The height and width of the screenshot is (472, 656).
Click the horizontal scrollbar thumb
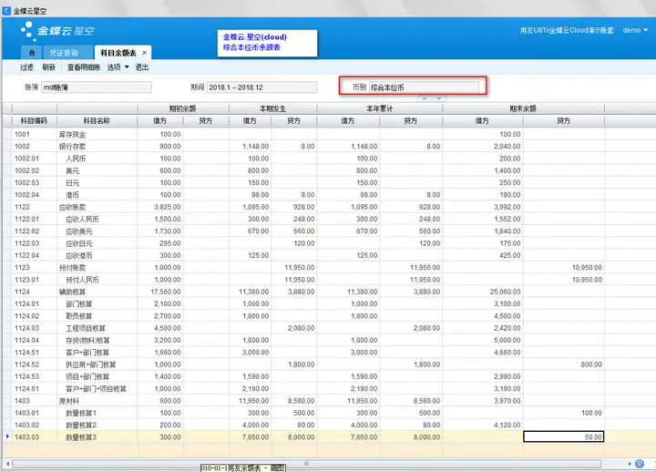click(307, 464)
